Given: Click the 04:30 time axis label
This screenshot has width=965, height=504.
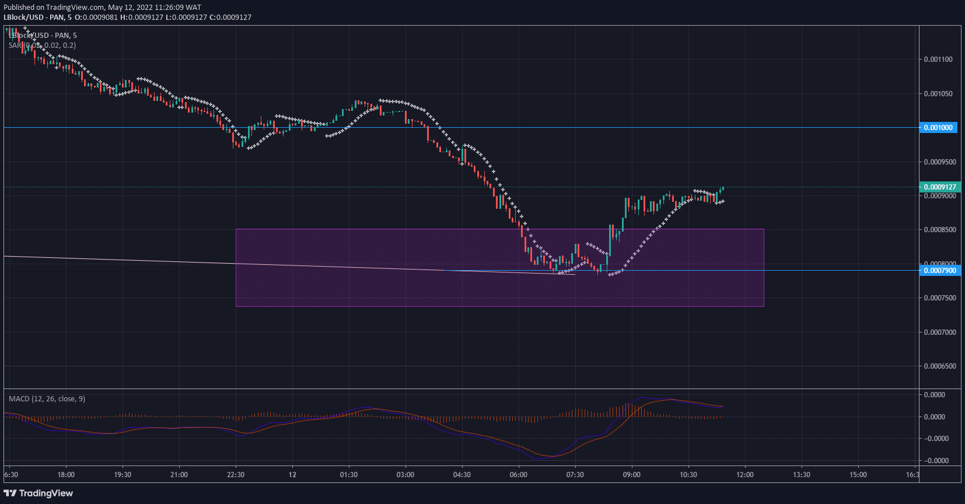Looking at the screenshot, I should point(462,475).
